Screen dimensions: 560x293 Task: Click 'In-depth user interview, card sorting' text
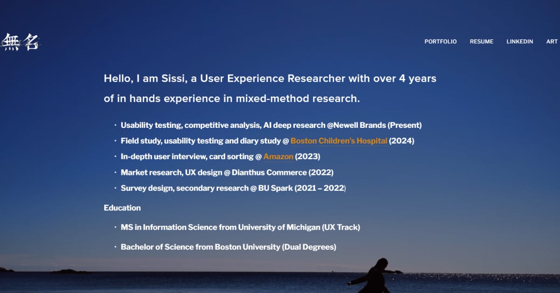coord(187,156)
